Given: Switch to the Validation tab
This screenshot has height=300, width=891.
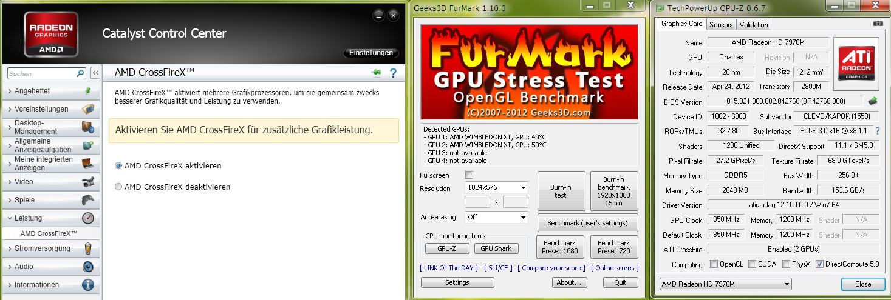Looking at the screenshot, I should point(754,24).
